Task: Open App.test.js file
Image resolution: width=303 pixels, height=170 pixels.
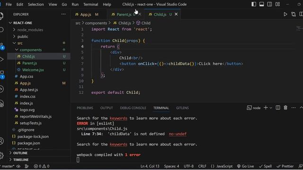Action: coord(39,90)
